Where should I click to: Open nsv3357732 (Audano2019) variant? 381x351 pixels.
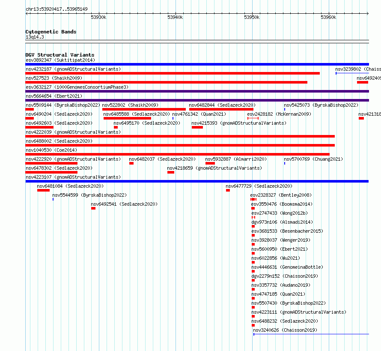[x=281, y=285]
